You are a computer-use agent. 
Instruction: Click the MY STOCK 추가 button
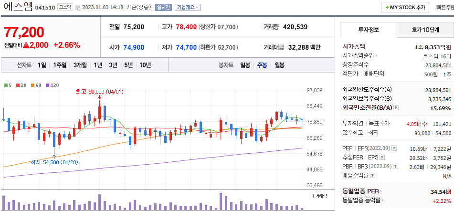pyautogui.click(x=405, y=8)
